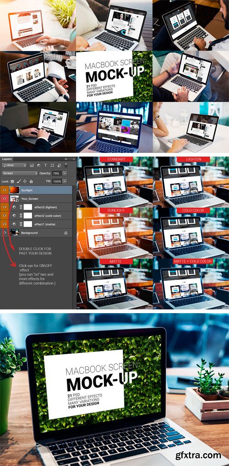229x466 pixels.
Task: Select the effect1 (matte) layer name
Action: (x=45, y=224)
